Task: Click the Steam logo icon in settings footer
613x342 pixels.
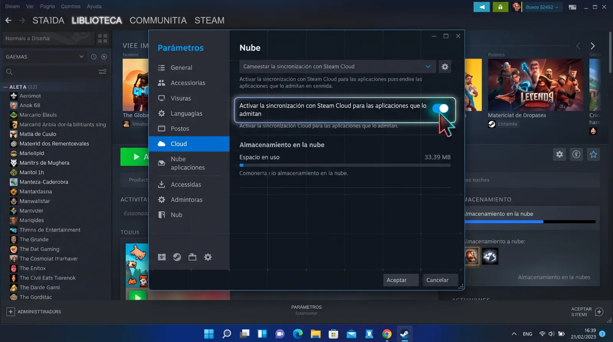Action: point(177,257)
